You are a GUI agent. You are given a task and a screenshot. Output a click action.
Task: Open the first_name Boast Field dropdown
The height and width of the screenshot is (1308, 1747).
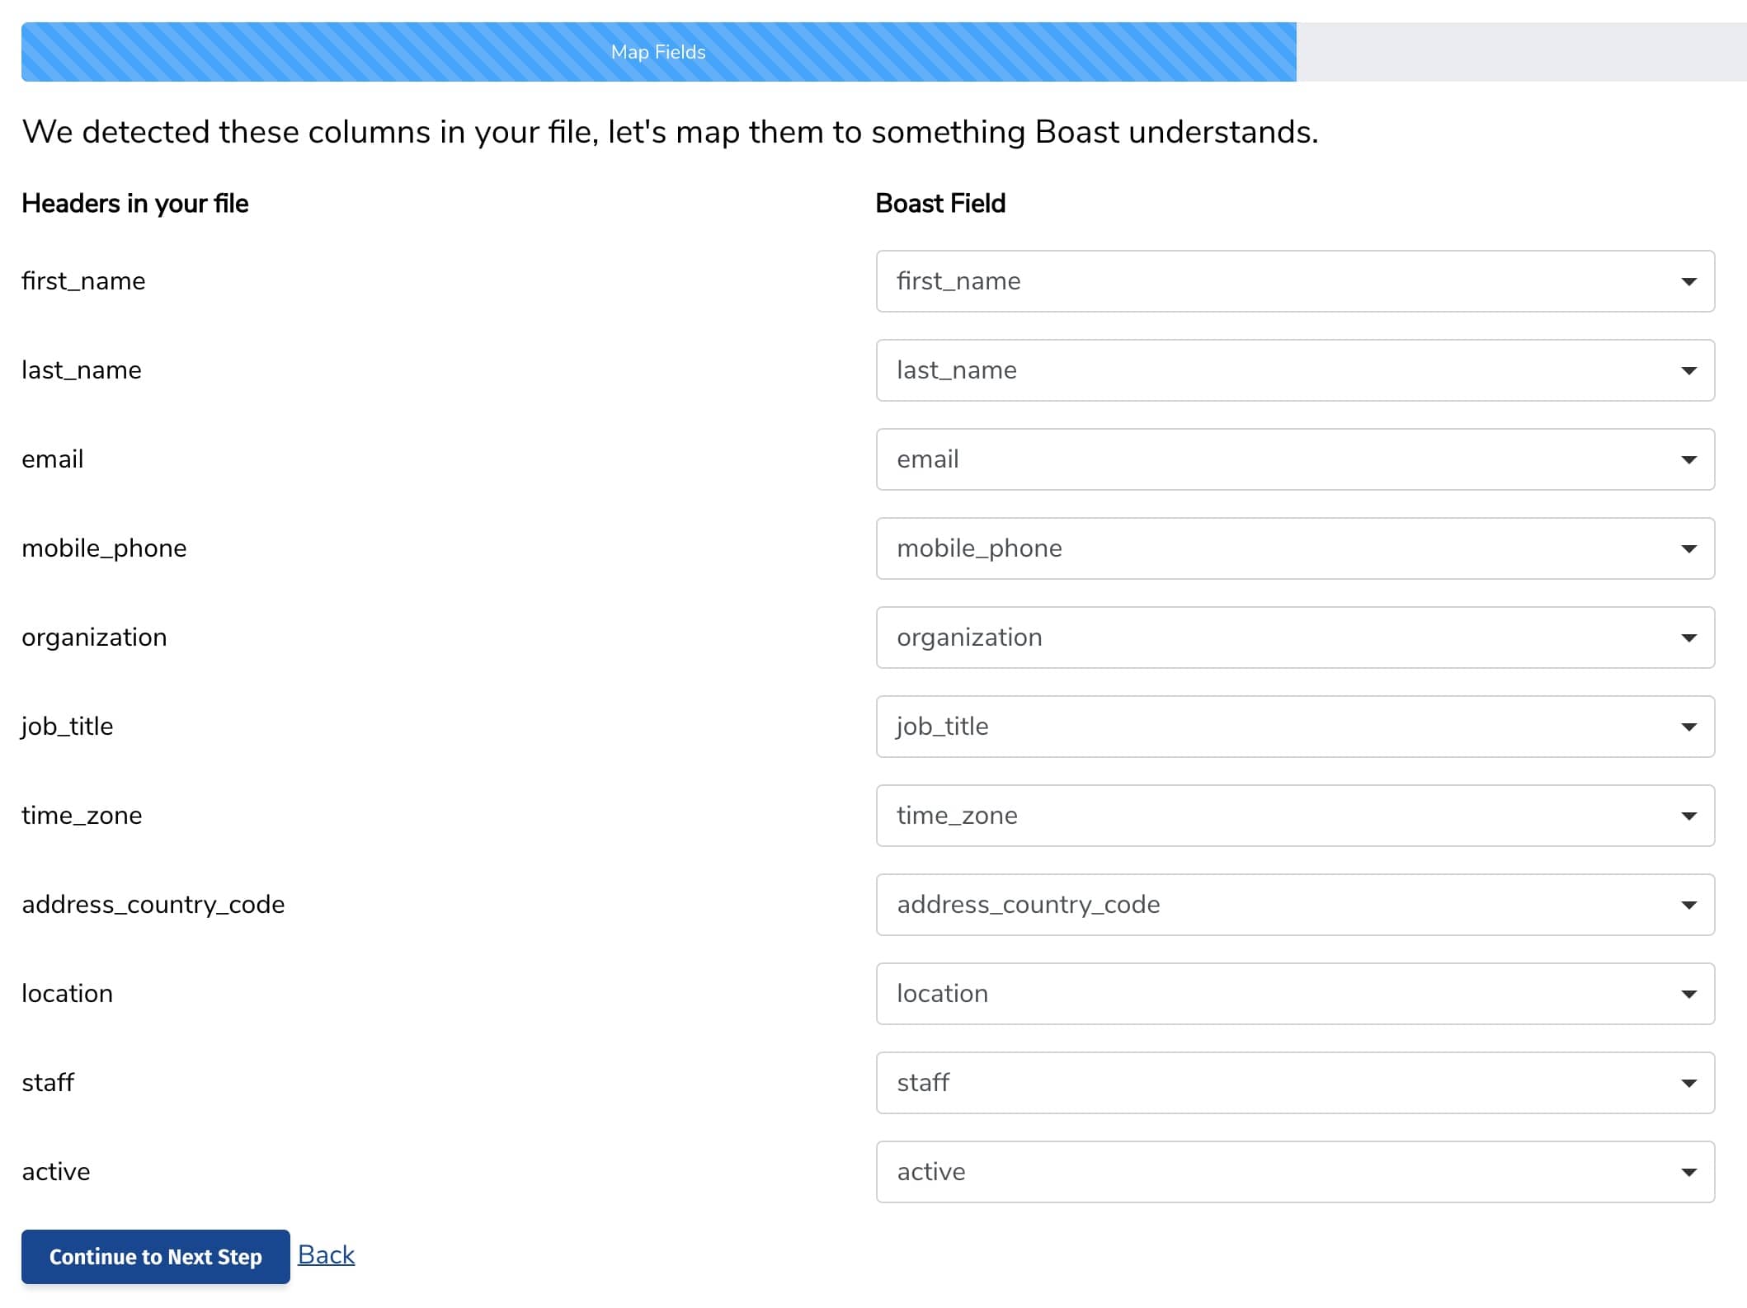(1295, 280)
